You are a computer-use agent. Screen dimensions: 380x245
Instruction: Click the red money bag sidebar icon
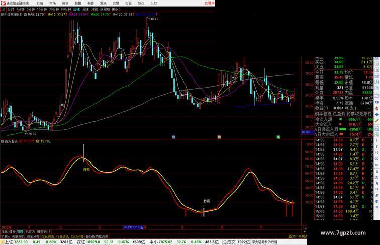(377, 108)
